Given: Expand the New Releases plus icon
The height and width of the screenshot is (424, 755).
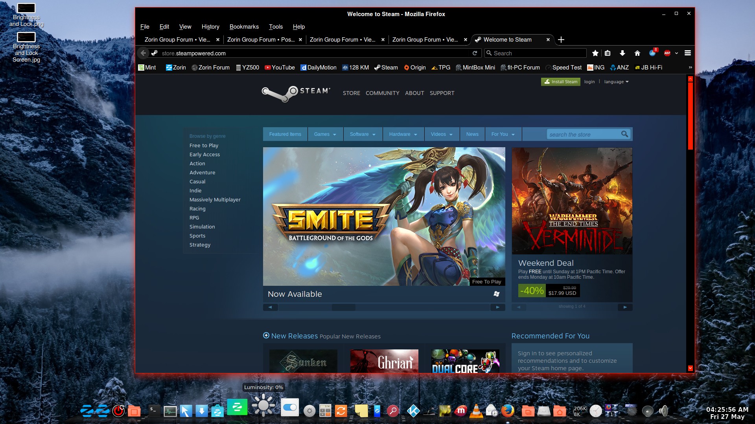Looking at the screenshot, I should 266,335.
